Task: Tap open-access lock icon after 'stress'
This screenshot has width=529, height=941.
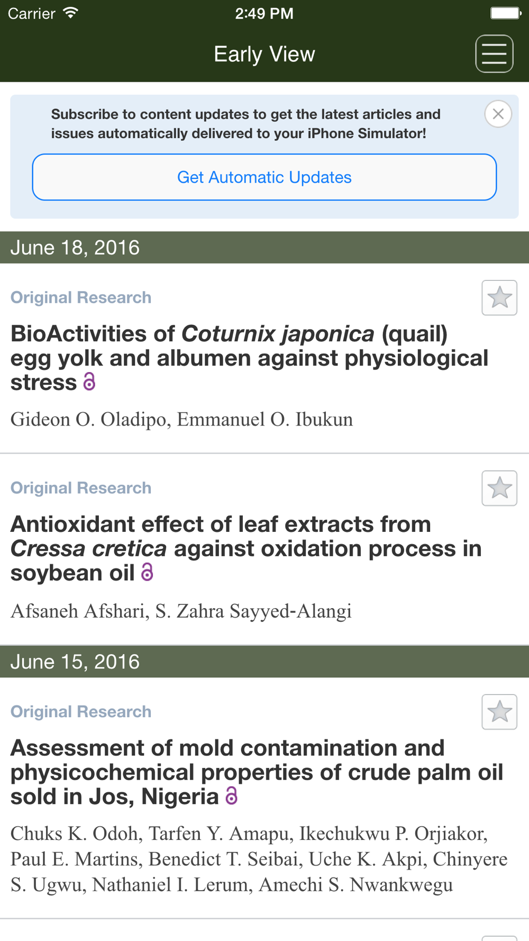Action: coord(89,382)
